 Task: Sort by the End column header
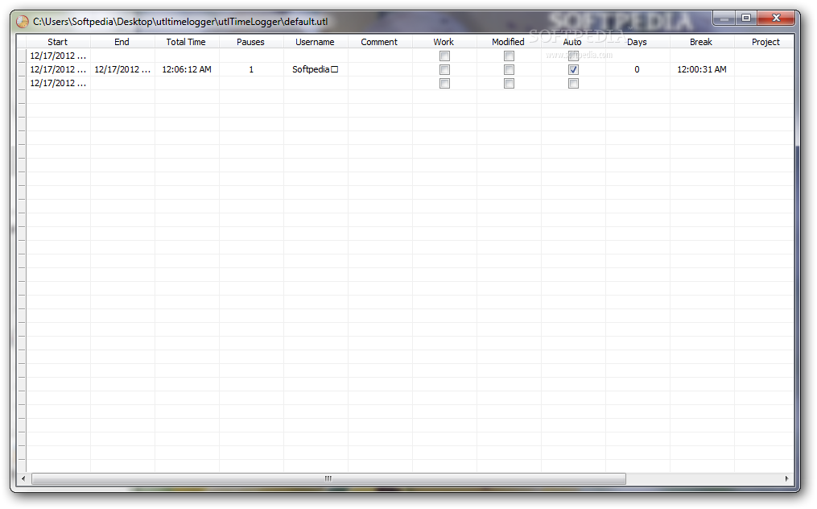coord(122,42)
